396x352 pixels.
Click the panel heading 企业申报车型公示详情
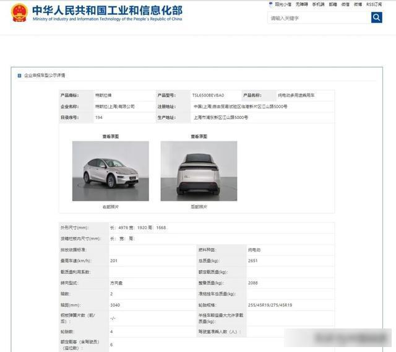45,76
